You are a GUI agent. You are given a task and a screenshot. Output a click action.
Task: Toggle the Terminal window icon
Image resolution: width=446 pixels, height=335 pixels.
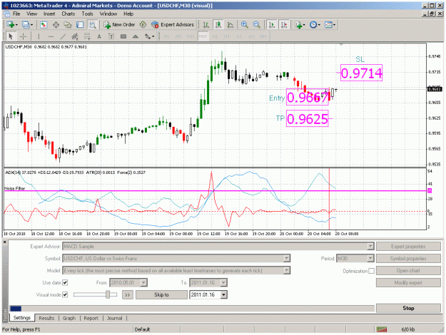click(80, 25)
